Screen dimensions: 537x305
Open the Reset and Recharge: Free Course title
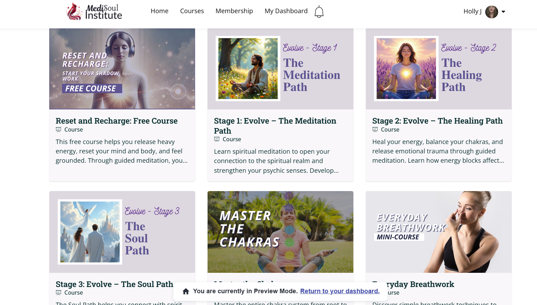coord(117,121)
